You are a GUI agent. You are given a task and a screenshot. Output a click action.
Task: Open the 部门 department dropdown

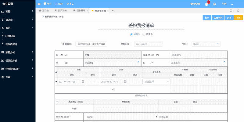point(206,44)
